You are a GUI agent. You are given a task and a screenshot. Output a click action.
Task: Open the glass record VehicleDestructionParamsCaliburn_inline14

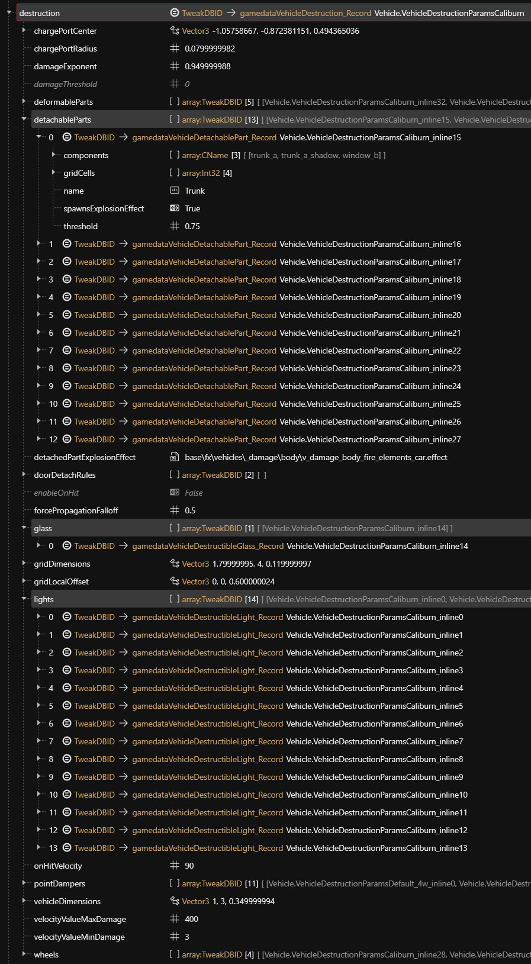(377, 546)
